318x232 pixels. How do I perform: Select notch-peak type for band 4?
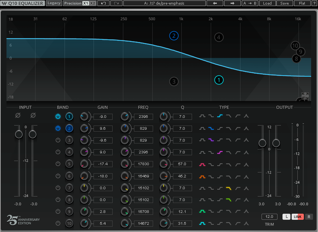click(246, 152)
